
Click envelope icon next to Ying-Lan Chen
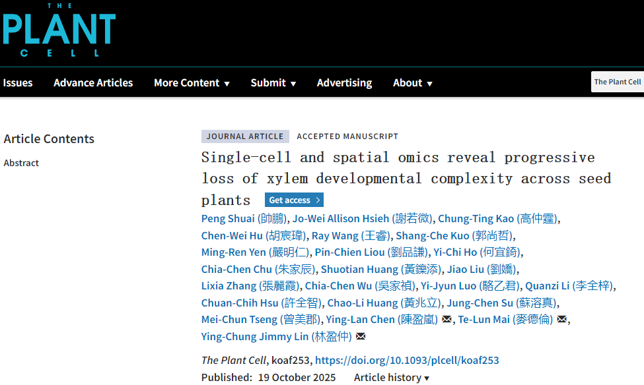447,320
